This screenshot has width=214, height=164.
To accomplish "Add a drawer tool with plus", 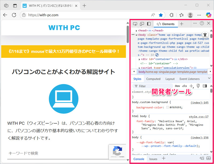I will coord(163,158).
